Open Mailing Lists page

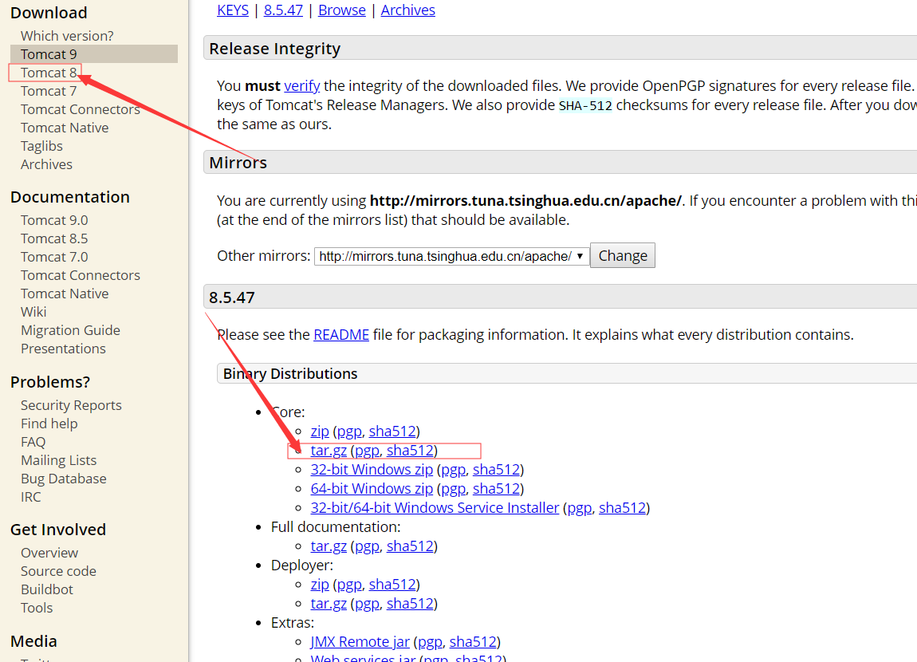tap(58, 460)
